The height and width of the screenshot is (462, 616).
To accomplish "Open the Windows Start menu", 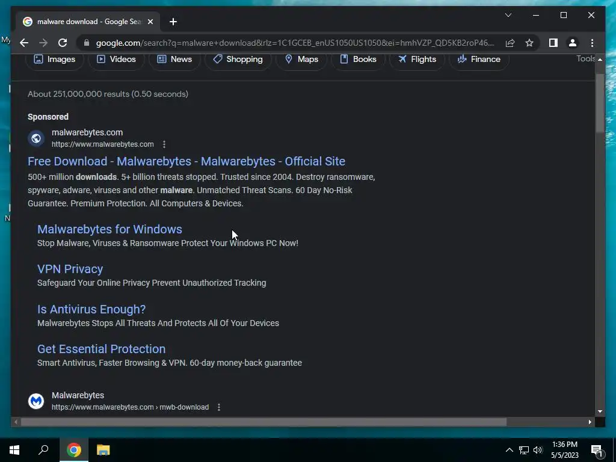I will click(14, 450).
